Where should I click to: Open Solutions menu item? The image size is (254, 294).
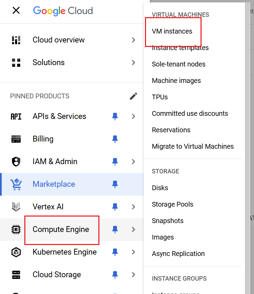tap(72, 63)
